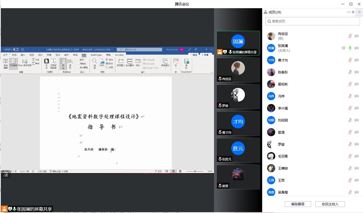This screenshot has width=363, height=213.
Task: Open the SharePoint 属性 icon
Action: (186, 63)
